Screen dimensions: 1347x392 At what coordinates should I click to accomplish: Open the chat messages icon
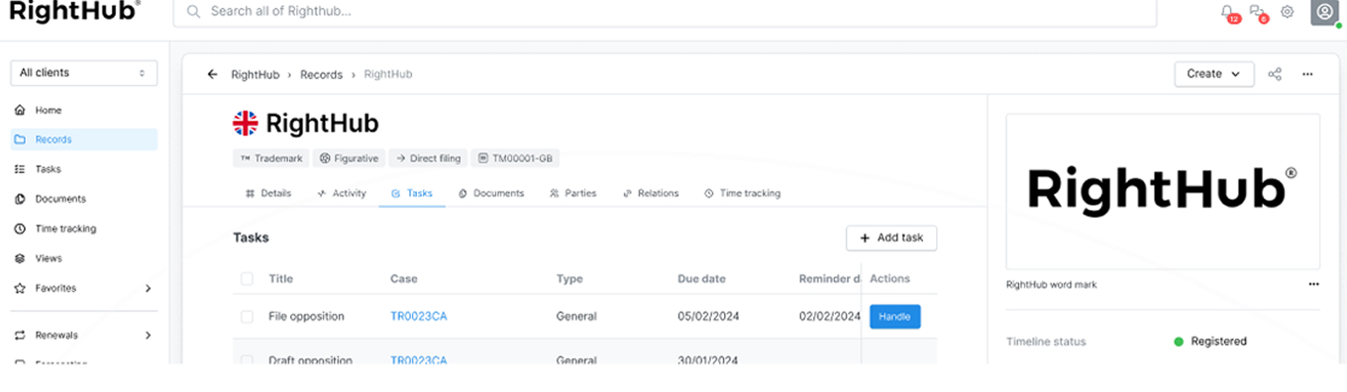tap(1258, 12)
